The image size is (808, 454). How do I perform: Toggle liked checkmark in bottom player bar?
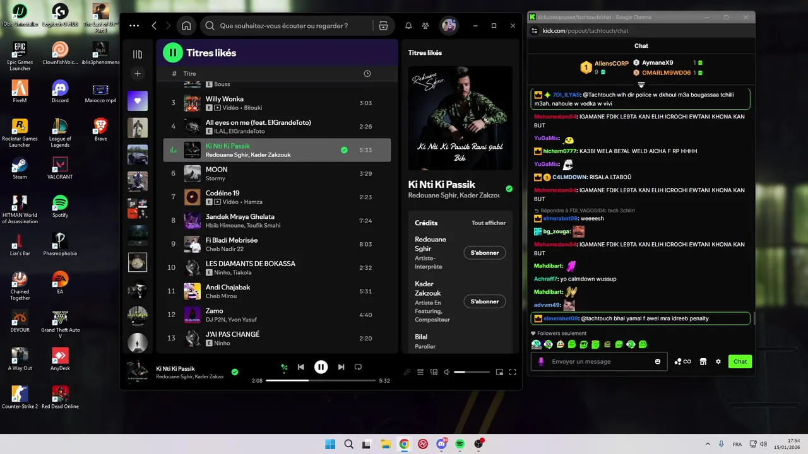coord(235,372)
